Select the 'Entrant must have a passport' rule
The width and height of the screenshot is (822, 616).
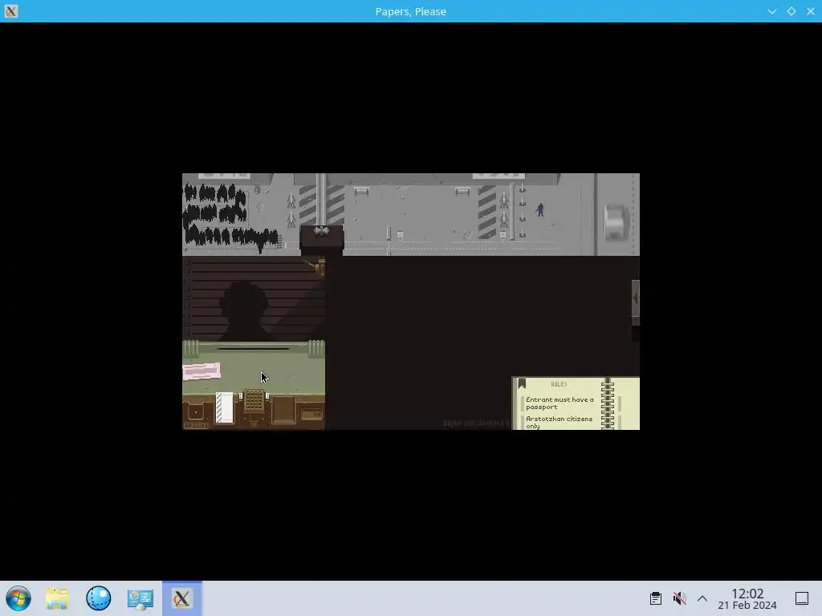pyautogui.click(x=560, y=403)
